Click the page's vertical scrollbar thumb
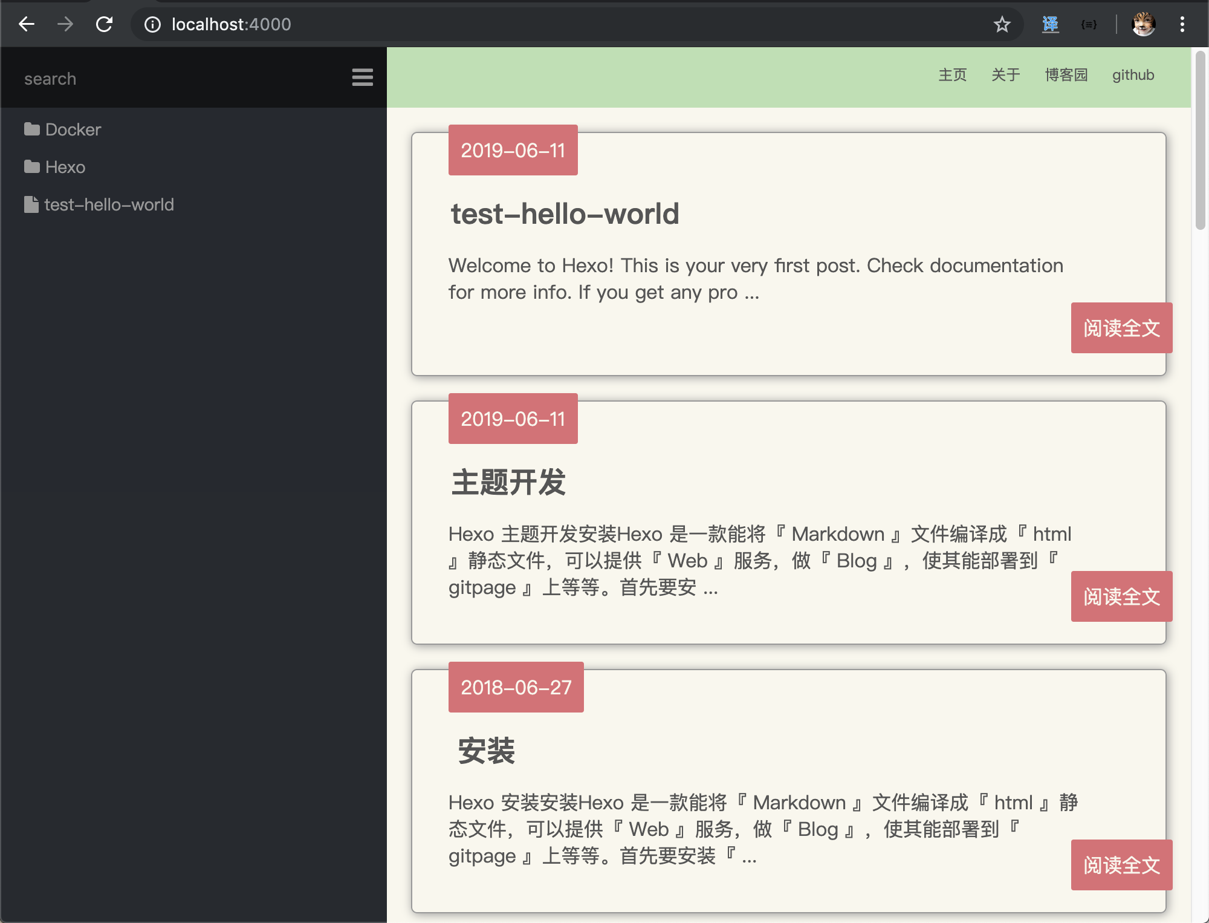The height and width of the screenshot is (923, 1209). [x=1200, y=140]
